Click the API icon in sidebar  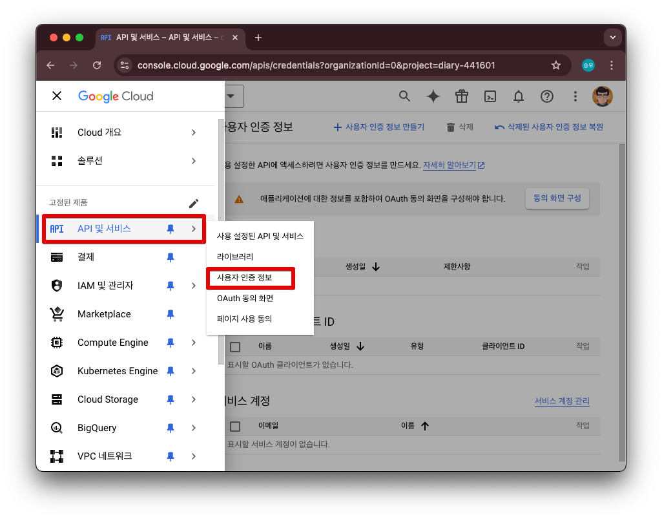pyautogui.click(x=57, y=229)
